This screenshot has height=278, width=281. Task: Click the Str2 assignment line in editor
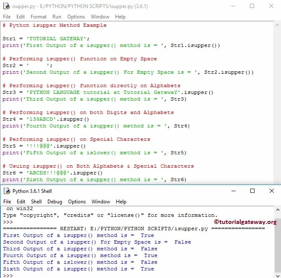27,65
